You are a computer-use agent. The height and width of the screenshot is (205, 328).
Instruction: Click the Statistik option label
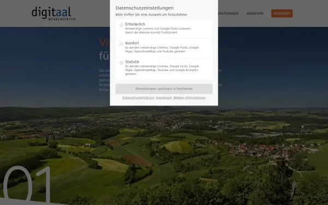click(132, 62)
